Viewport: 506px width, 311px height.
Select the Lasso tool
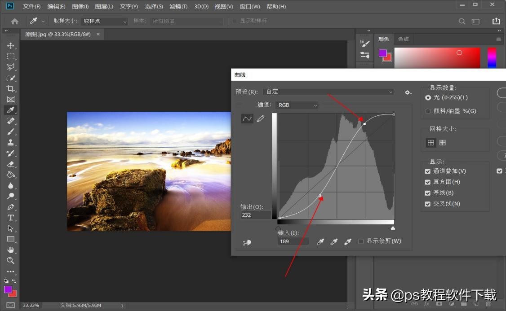coord(11,67)
